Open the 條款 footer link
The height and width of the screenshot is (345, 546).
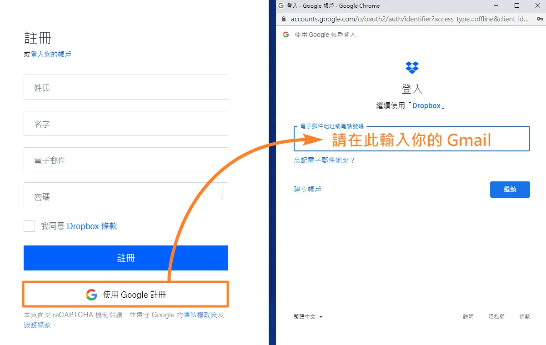pos(525,317)
